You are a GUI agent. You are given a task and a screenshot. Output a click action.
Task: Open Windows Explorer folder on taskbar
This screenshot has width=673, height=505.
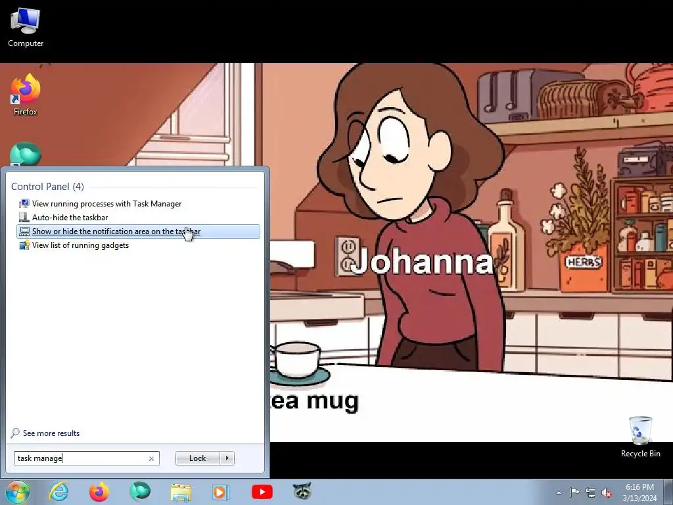(x=181, y=492)
